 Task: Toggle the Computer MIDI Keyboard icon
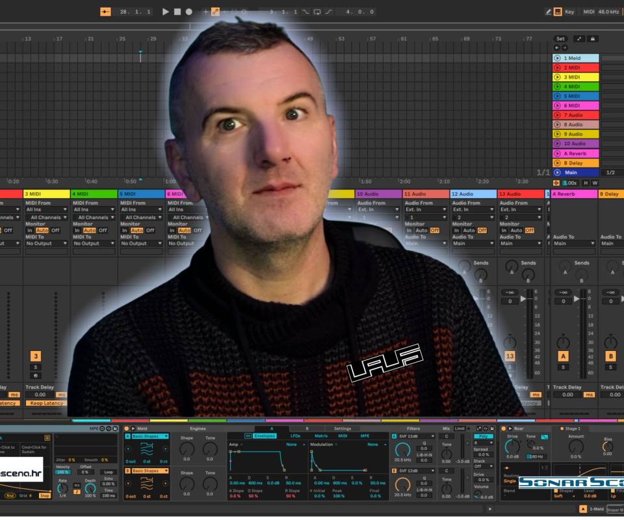pyautogui.click(x=558, y=12)
